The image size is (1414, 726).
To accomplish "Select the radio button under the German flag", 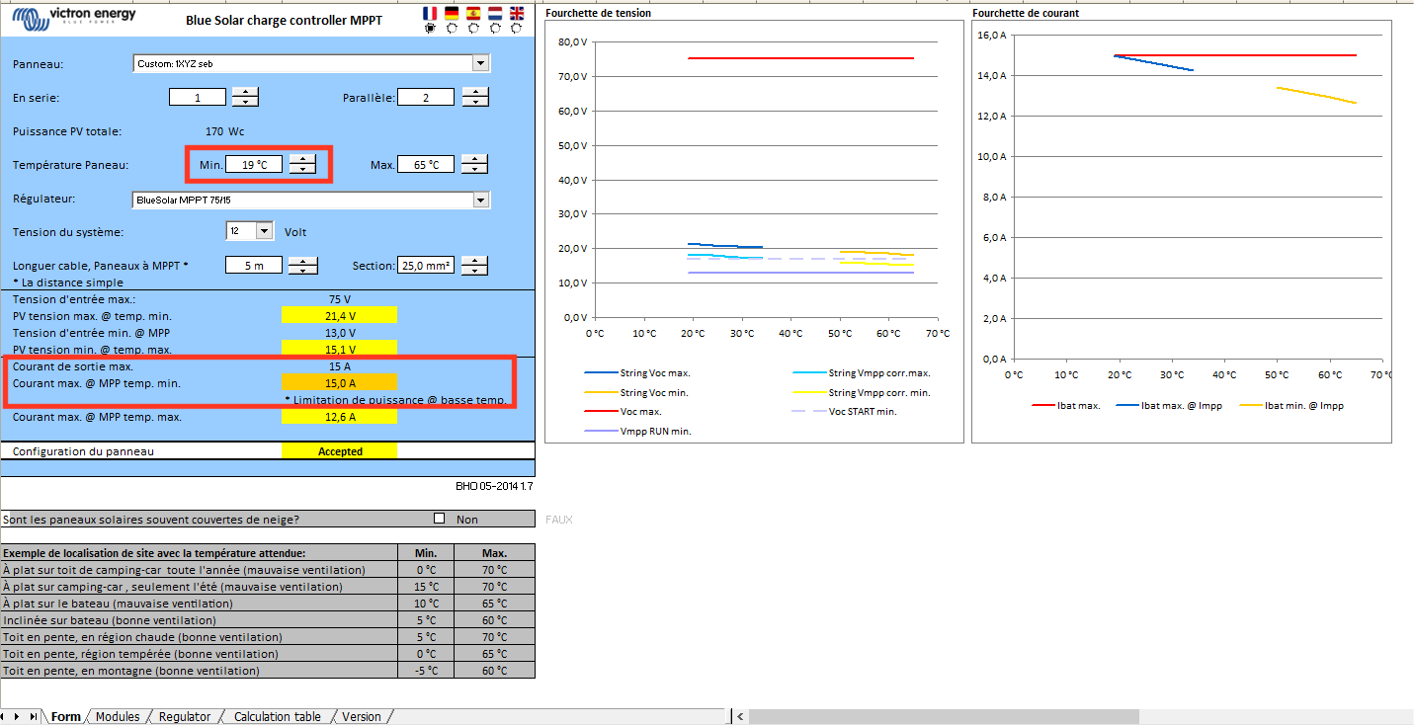I will 452,29.
